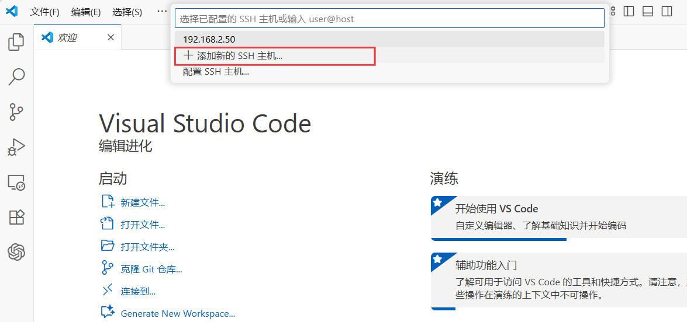Click the git branch icon beside 克隆 Git 仓库
The width and height of the screenshot is (687, 322).
pos(108,267)
